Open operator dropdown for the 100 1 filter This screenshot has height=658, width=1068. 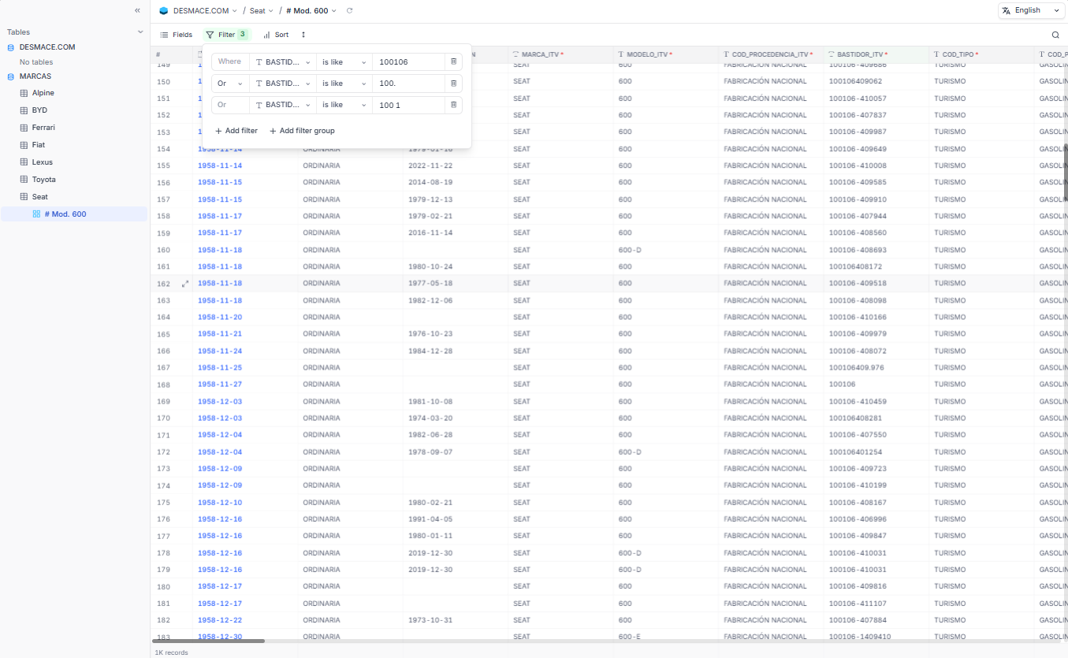pos(344,105)
